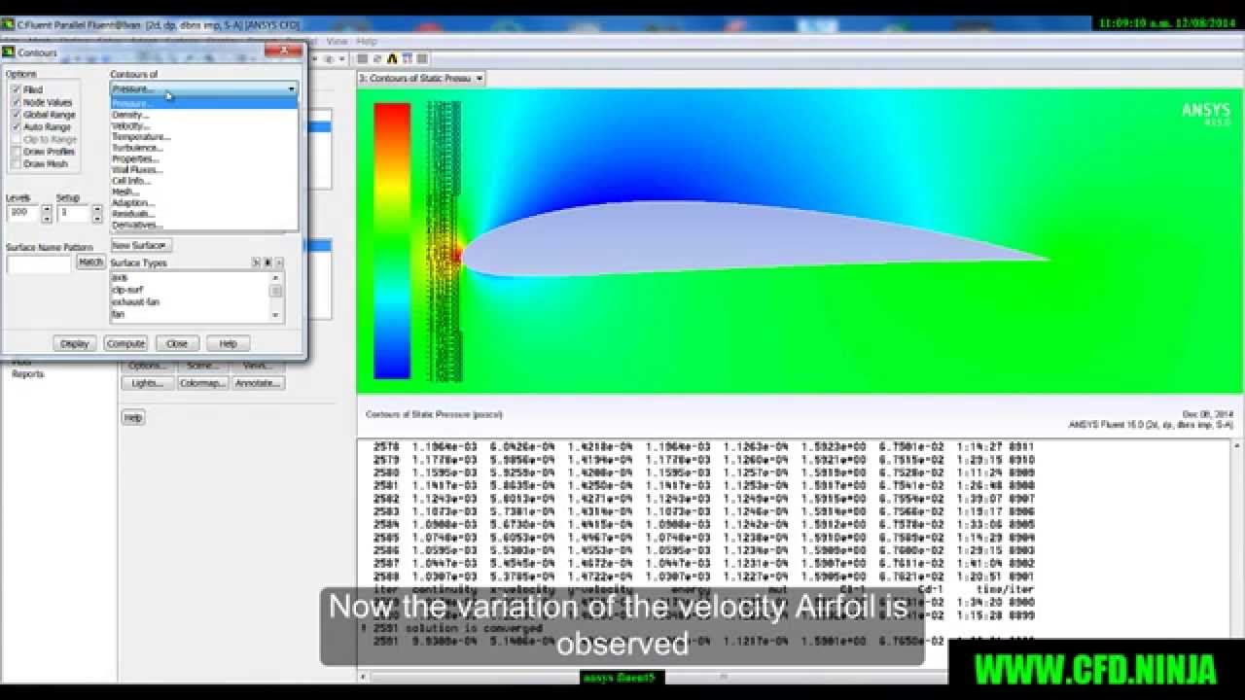Increase the Setup value with up arrow

tap(97, 208)
